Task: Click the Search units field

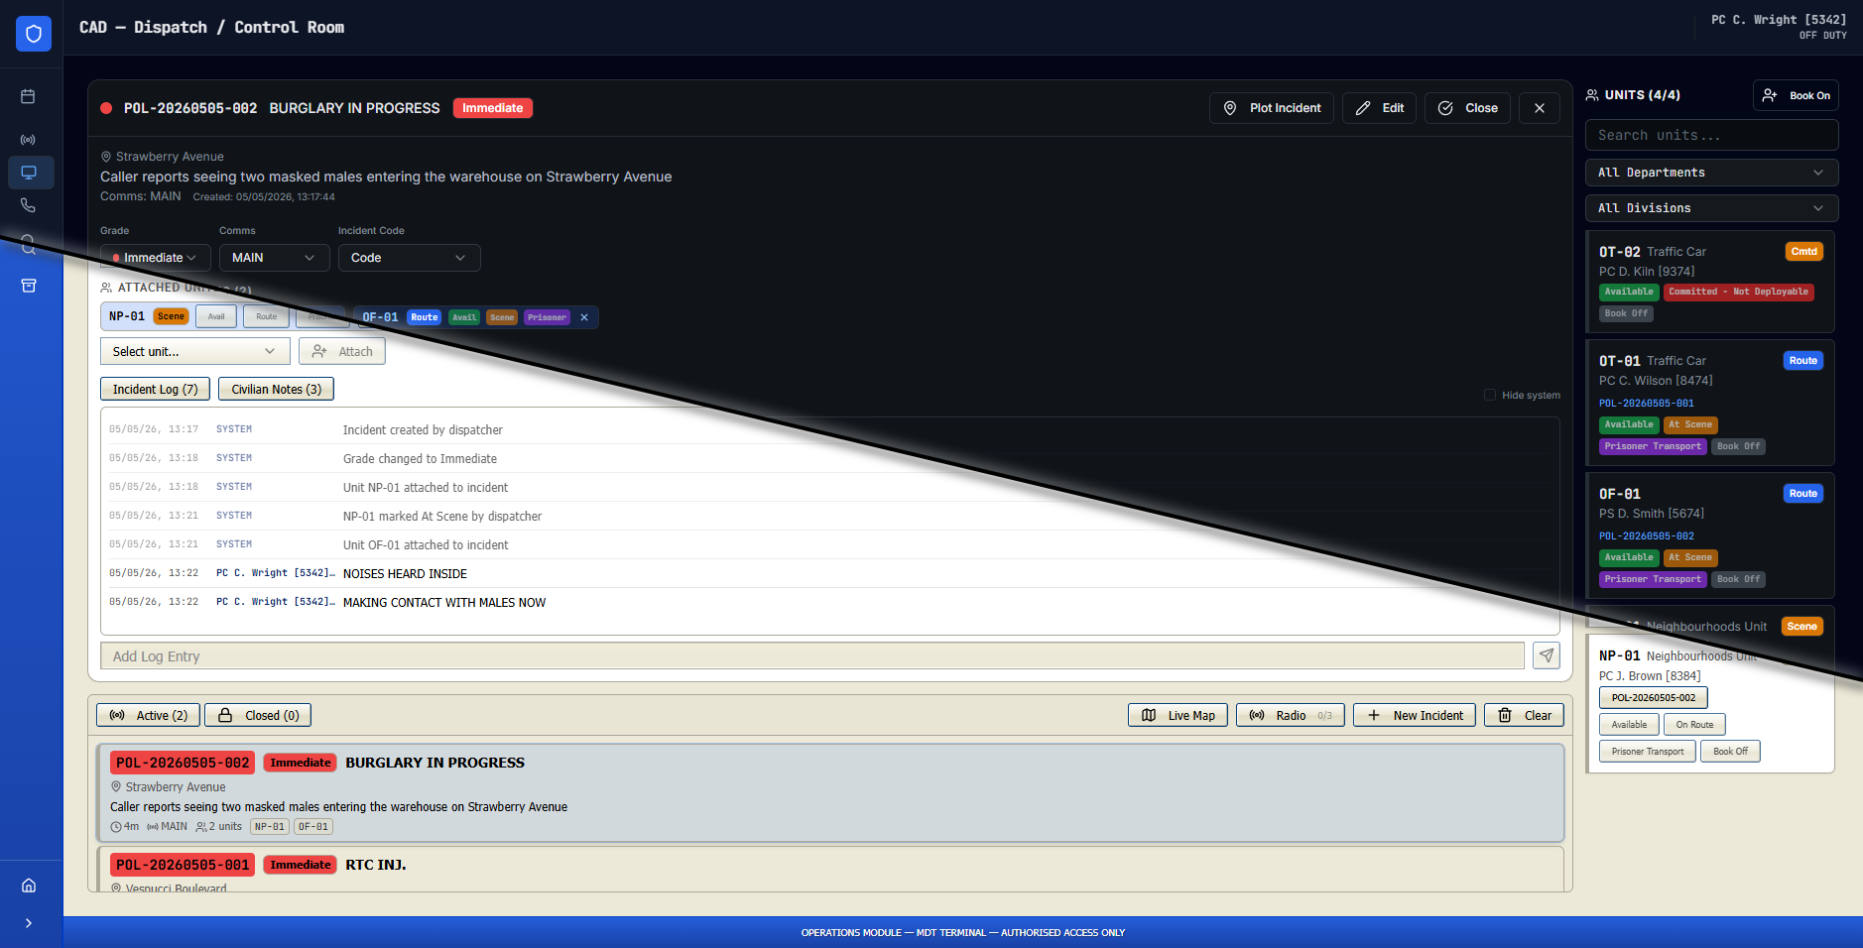Action: [x=1712, y=135]
